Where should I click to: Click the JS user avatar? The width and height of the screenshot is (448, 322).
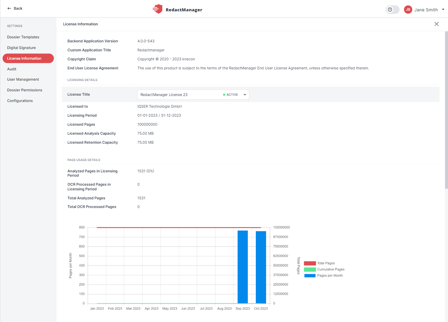point(408,10)
